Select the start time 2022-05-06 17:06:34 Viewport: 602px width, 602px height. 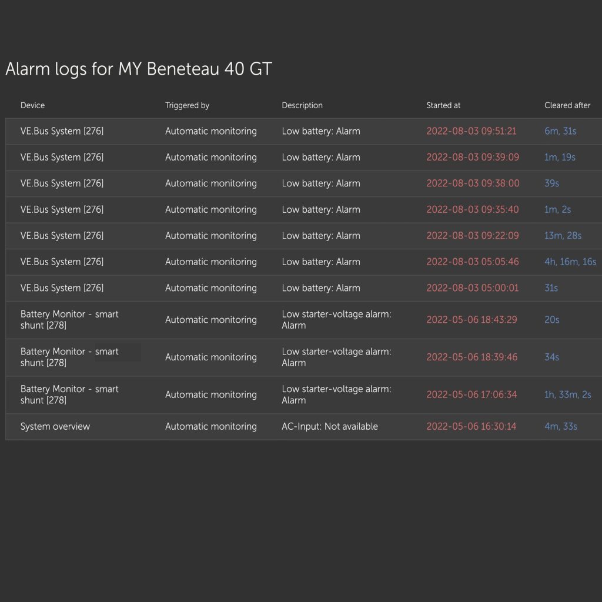click(x=472, y=394)
